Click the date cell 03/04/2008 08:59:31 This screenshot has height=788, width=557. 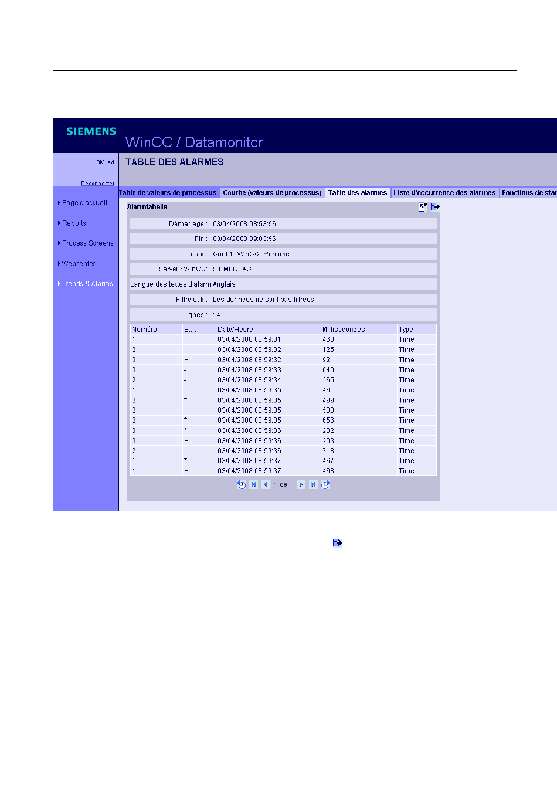249,339
